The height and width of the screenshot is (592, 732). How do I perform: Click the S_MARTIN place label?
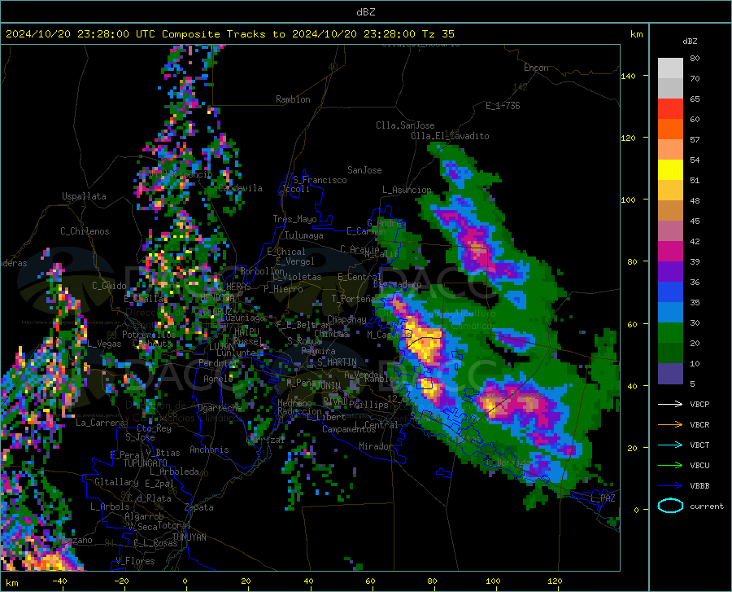(337, 362)
